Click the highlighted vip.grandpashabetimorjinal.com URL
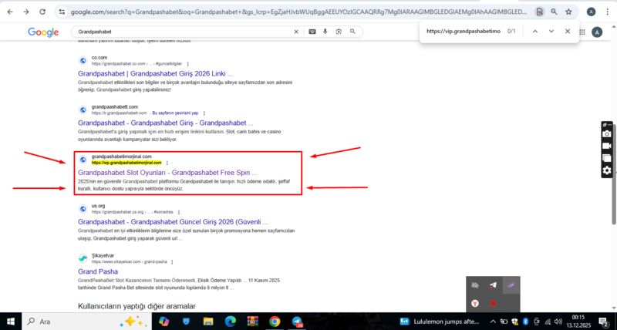Viewport: 617px width, 330px height. [126, 163]
